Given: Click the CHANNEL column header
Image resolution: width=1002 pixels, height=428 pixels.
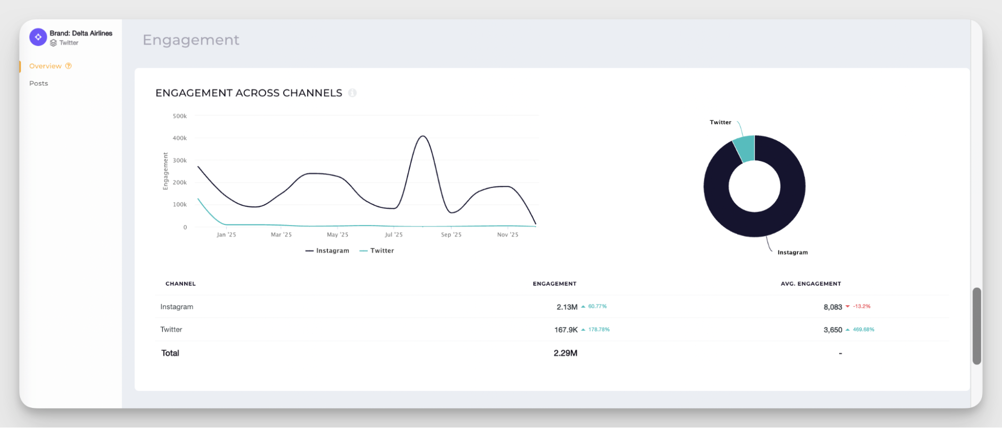Looking at the screenshot, I should click(x=180, y=284).
